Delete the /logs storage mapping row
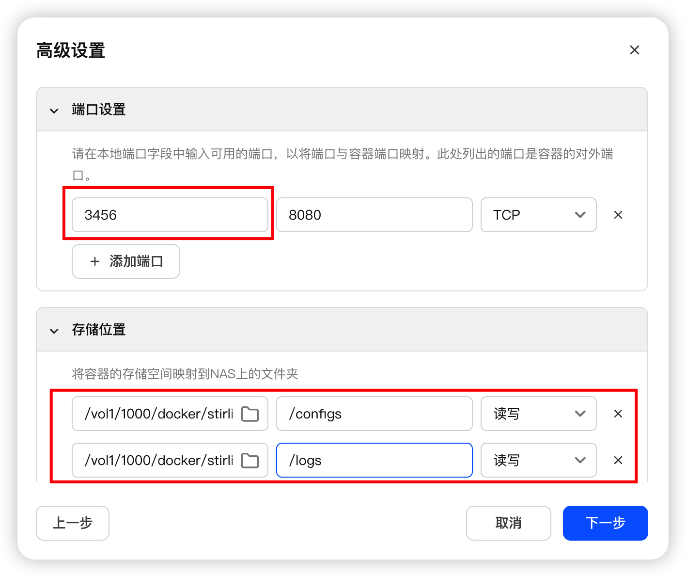 (x=618, y=460)
